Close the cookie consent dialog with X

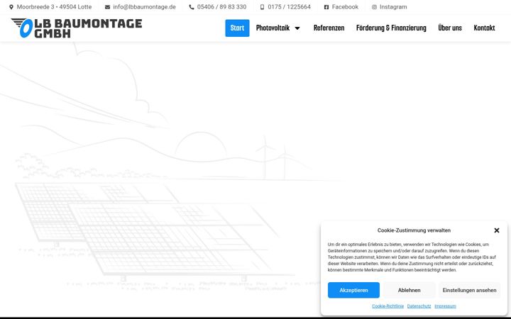tap(497, 230)
